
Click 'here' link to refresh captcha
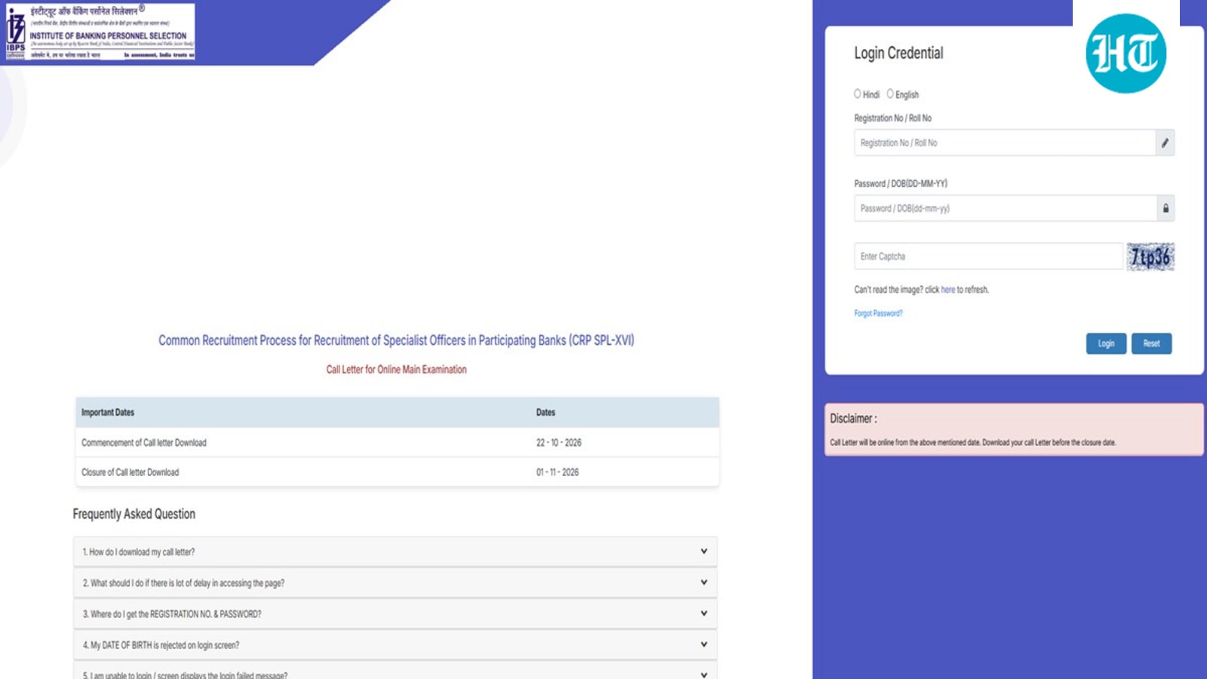(947, 290)
